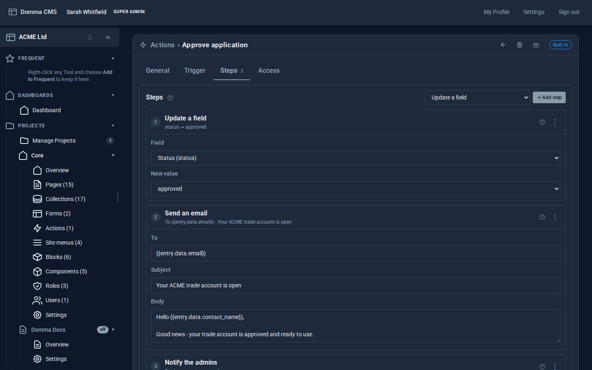
Task: Expand the Domma Docs project arrow
Action: (x=113, y=330)
